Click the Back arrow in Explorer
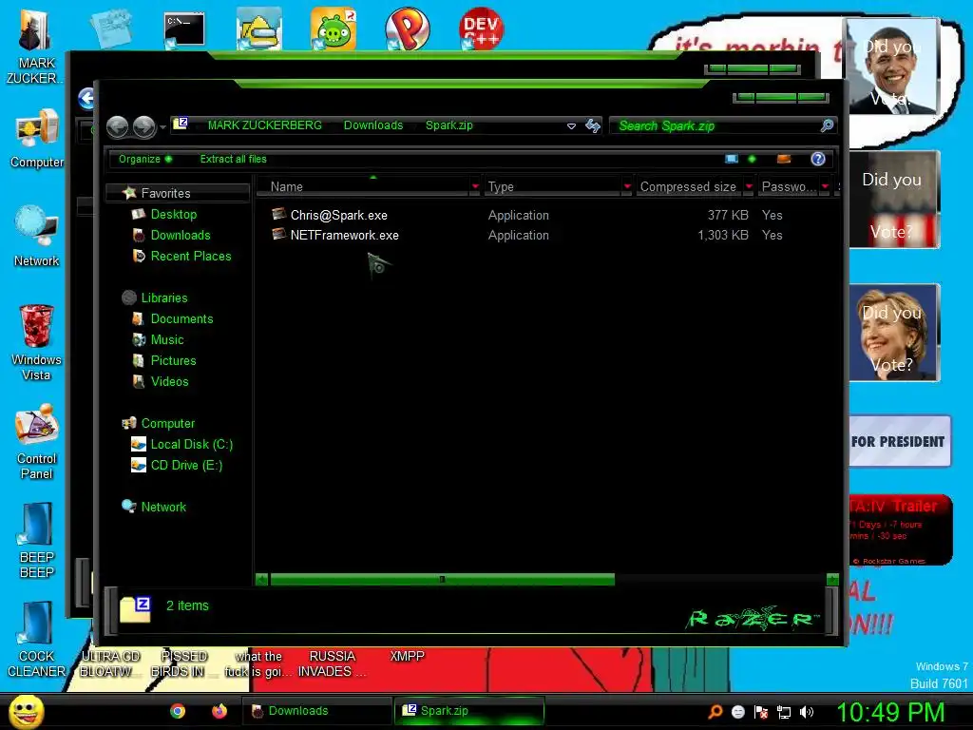 point(117,126)
